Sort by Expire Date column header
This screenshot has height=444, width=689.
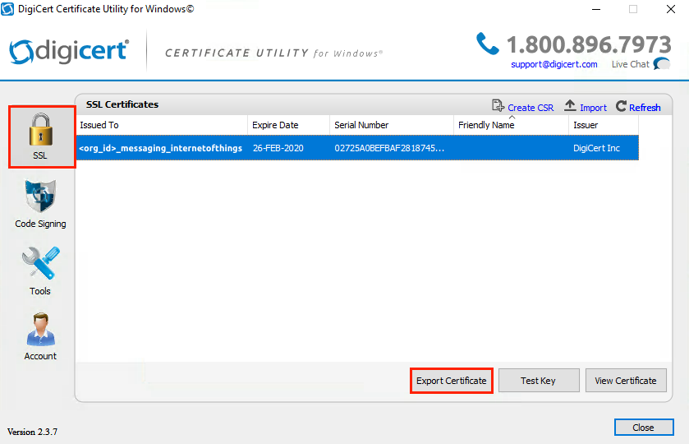point(287,125)
